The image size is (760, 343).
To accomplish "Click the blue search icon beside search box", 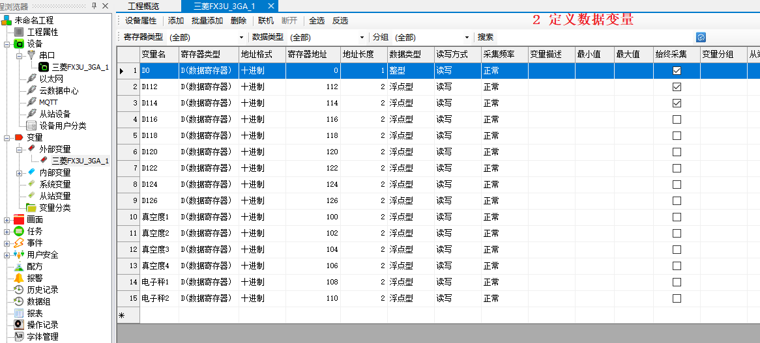I will [701, 38].
